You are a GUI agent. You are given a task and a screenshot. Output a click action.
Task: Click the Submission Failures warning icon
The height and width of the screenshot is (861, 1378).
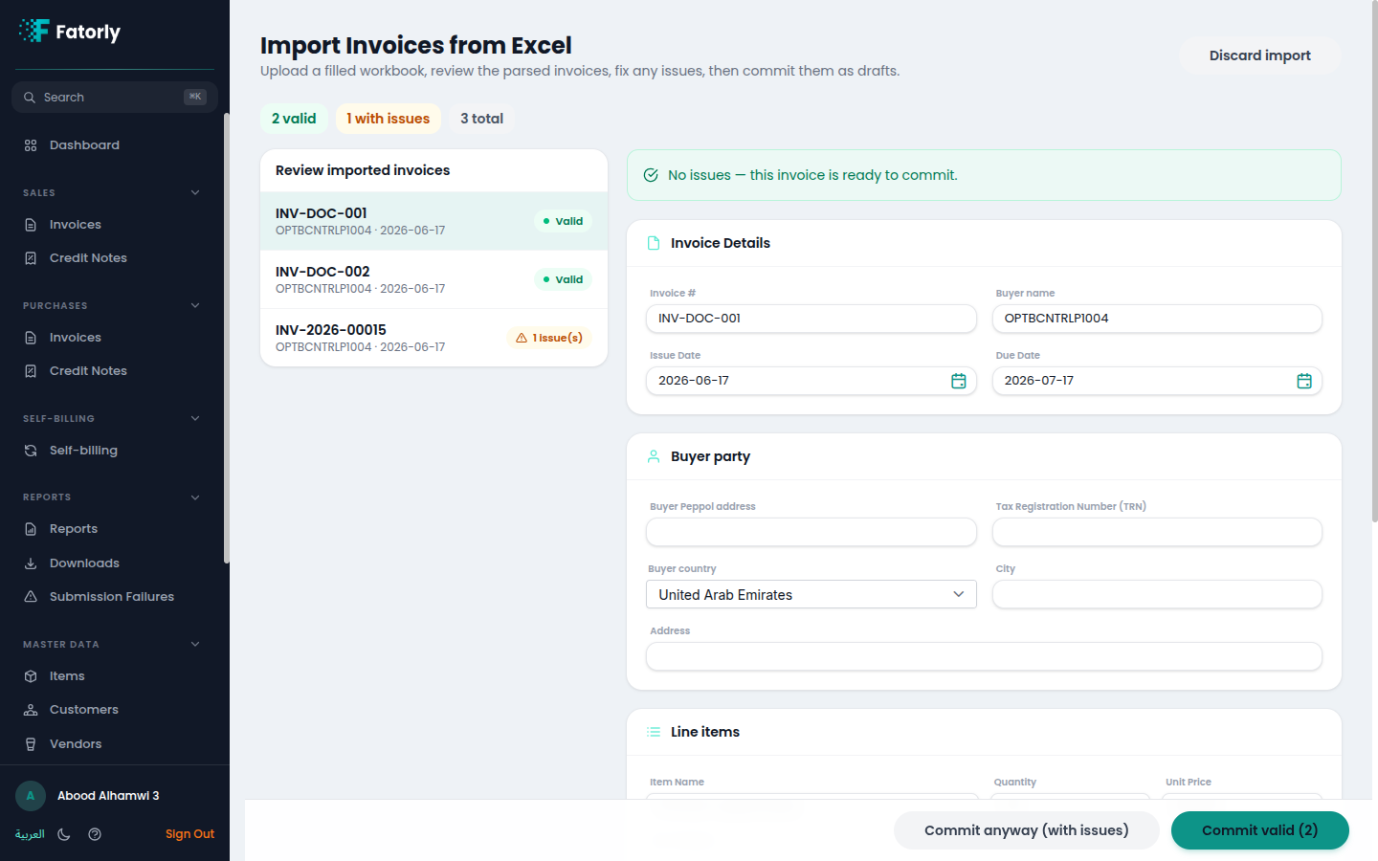pyautogui.click(x=31, y=597)
